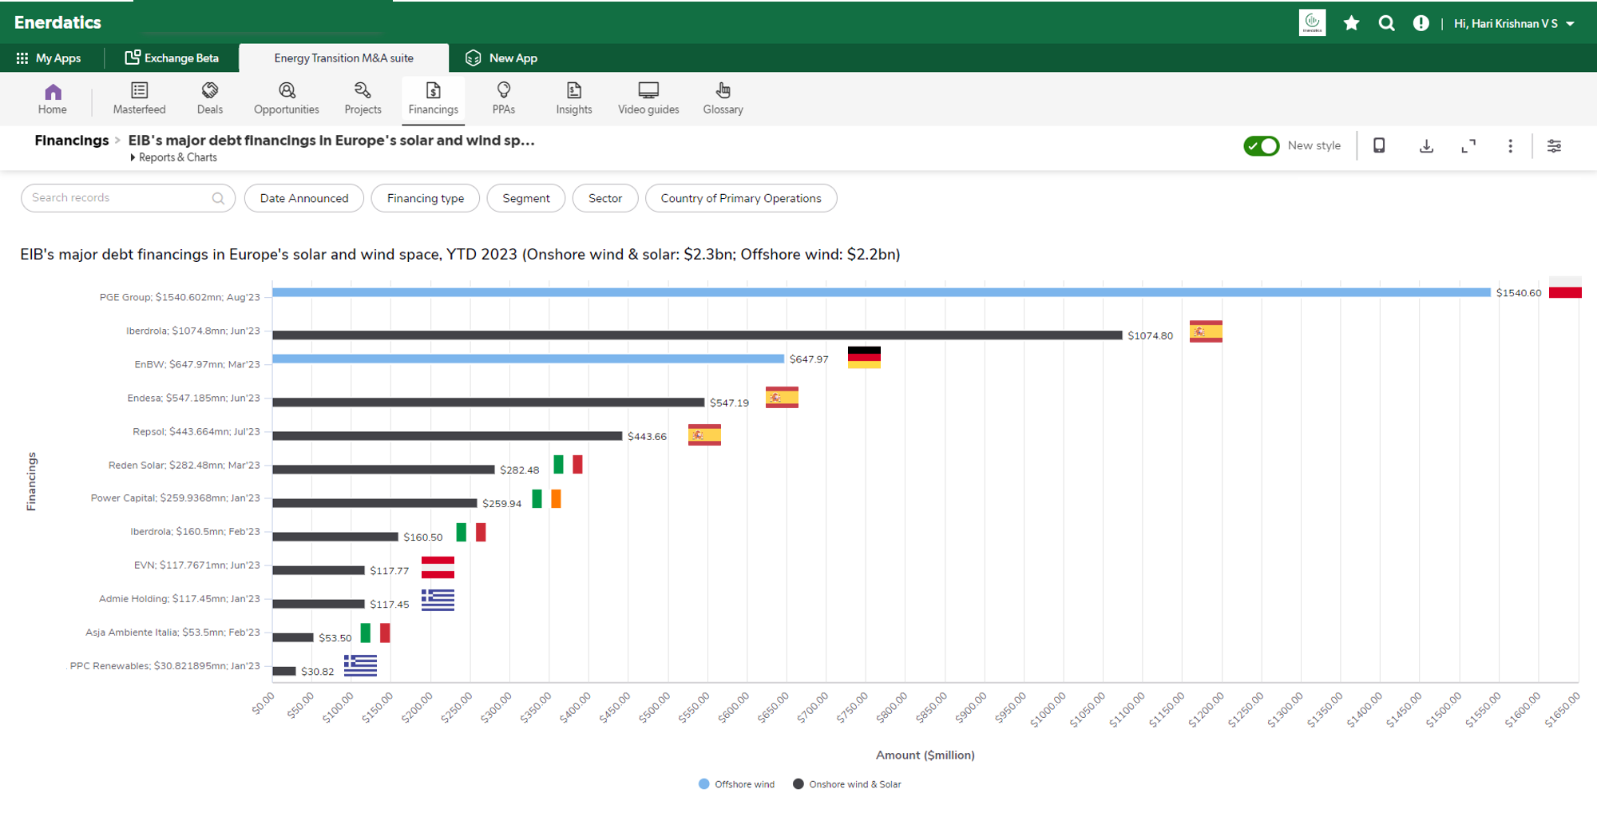The height and width of the screenshot is (817, 1597).
Task: Open the Date Announced filter
Action: [304, 198]
